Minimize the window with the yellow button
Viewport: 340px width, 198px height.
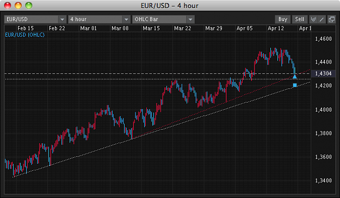coord(18,5)
